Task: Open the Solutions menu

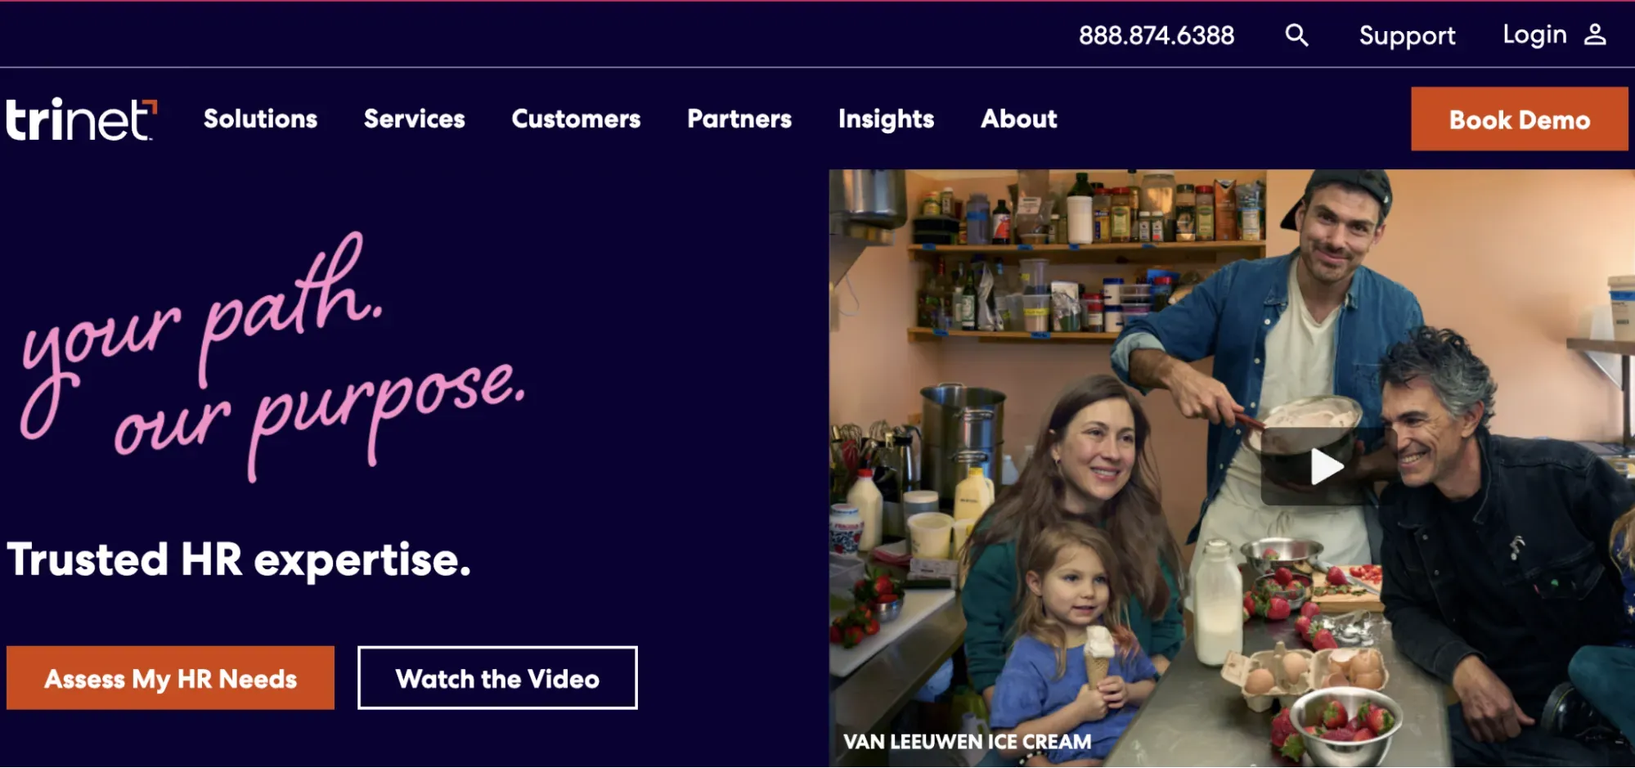Action: pyautogui.click(x=260, y=119)
